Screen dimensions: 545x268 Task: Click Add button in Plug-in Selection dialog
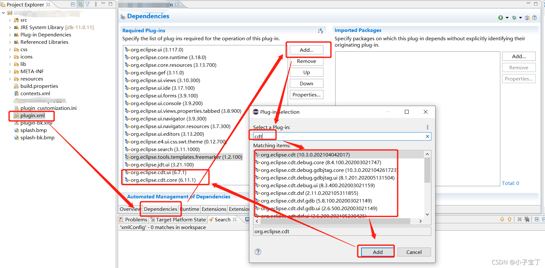click(x=378, y=252)
